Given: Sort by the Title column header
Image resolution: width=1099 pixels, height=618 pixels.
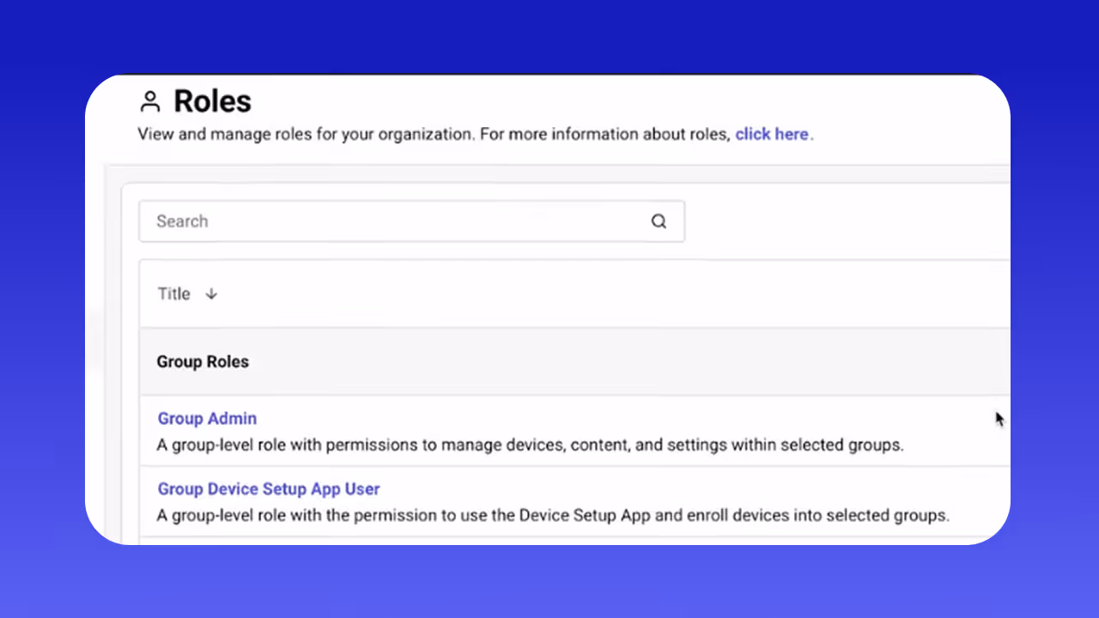Looking at the screenshot, I should coord(173,294).
